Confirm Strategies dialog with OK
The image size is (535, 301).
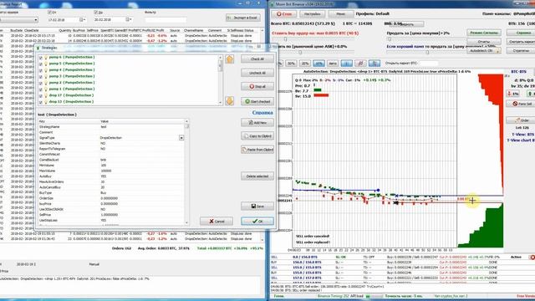click(257, 221)
